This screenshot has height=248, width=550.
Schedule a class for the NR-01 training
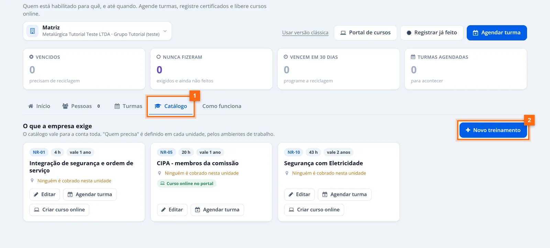coord(90,194)
